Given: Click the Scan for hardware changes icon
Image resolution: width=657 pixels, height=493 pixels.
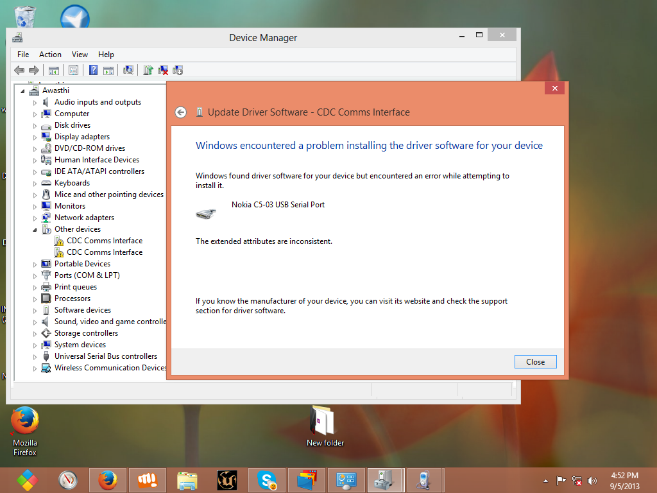Looking at the screenshot, I should (x=128, y=70).
